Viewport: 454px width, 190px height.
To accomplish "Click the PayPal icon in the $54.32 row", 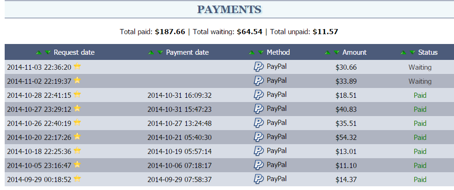I will pyautogui.click(x=258, y=137).
